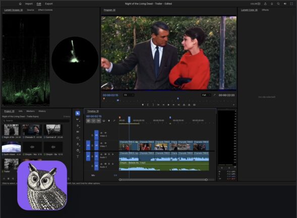Image resolution: width=297 pixels, height=218 pixels.
Task: Select the Type tool
Action: [78, 156]
